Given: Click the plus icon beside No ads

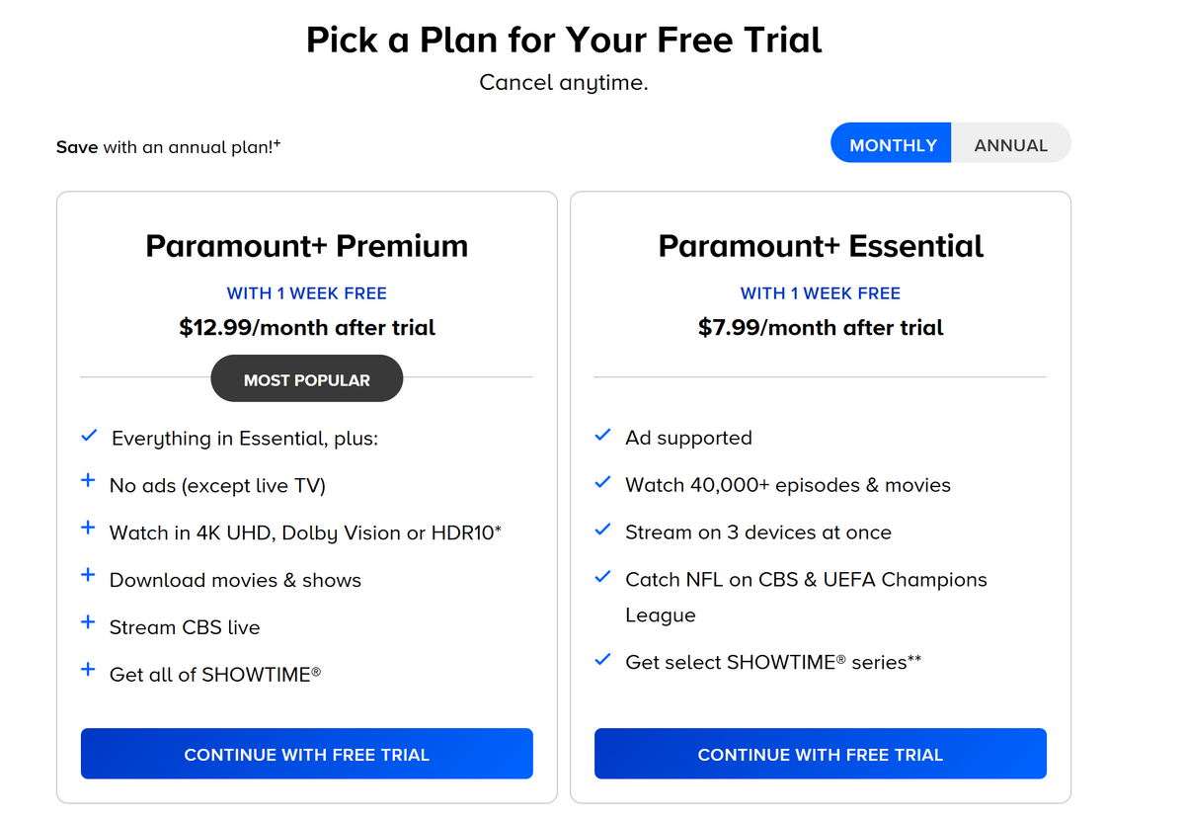Looking at the screenshot, I should [x=88, y=481].
